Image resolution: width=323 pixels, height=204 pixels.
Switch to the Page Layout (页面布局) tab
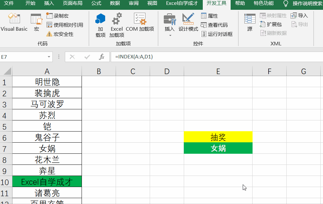click(x=72, y=3)
